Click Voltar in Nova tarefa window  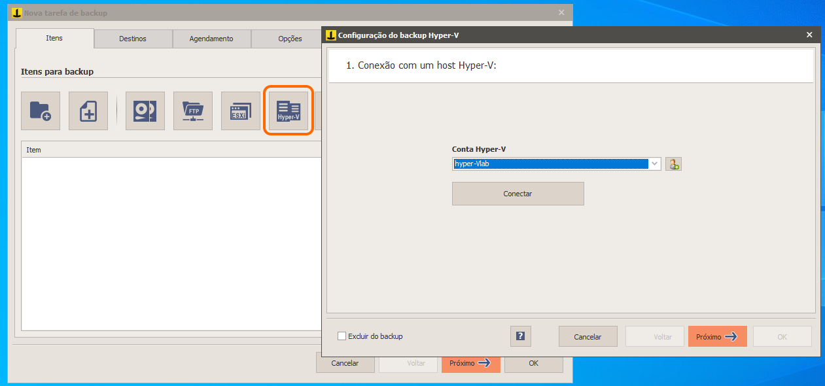pos(408,363)
